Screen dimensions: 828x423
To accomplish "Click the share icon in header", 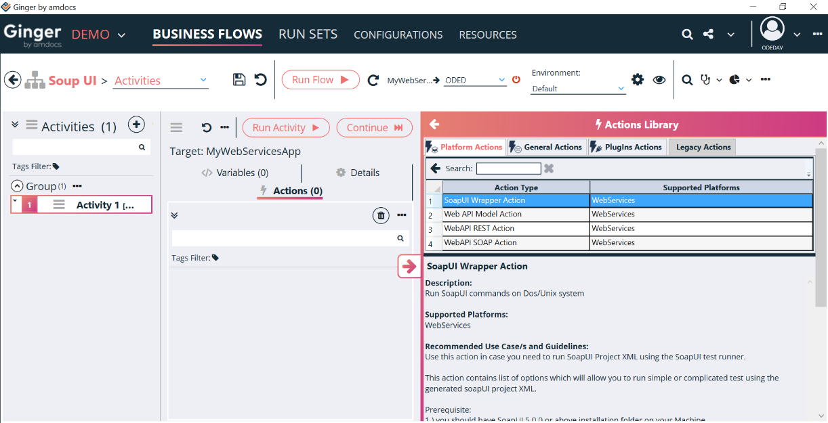I will click(x=708, y=34).
